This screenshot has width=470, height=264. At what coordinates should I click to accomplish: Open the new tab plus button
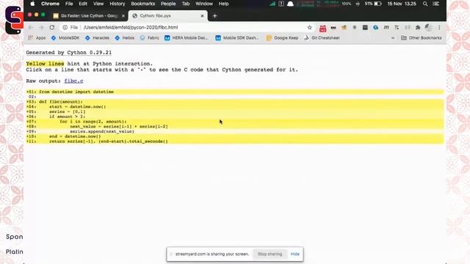click(214, 16)
